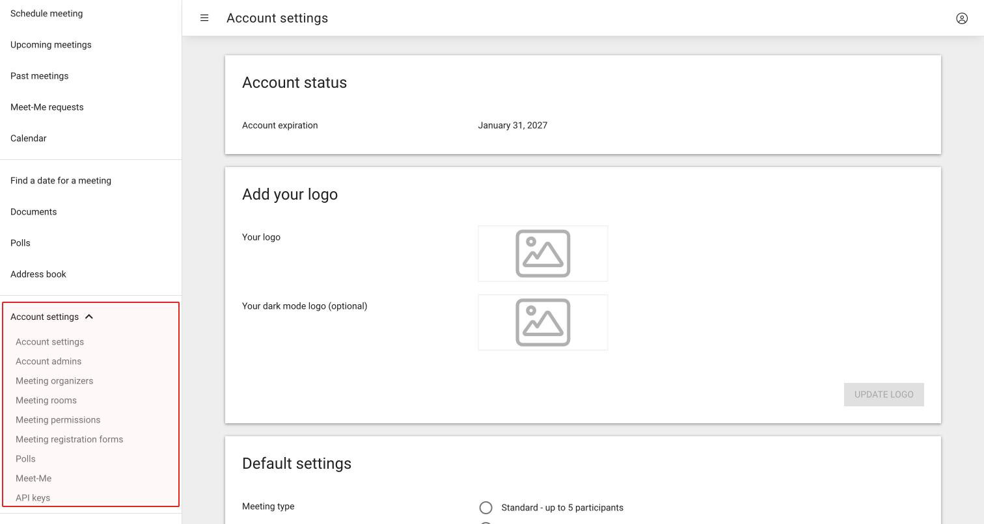984x524 pixels.
Task: Open Meeting registration forms
Action: [69, 439]
